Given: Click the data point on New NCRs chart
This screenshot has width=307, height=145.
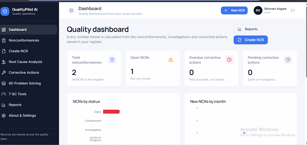Looking at the screenshot, I should (244, 133).
